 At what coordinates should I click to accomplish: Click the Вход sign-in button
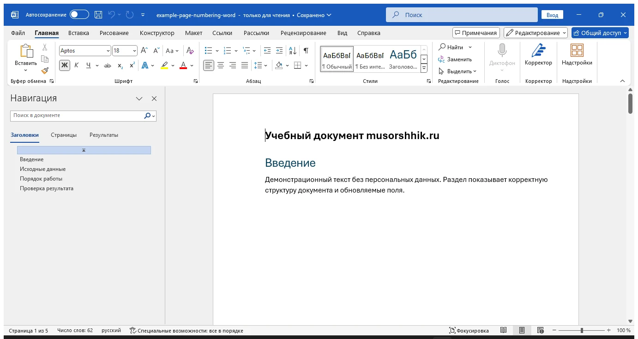coord(552,15)
